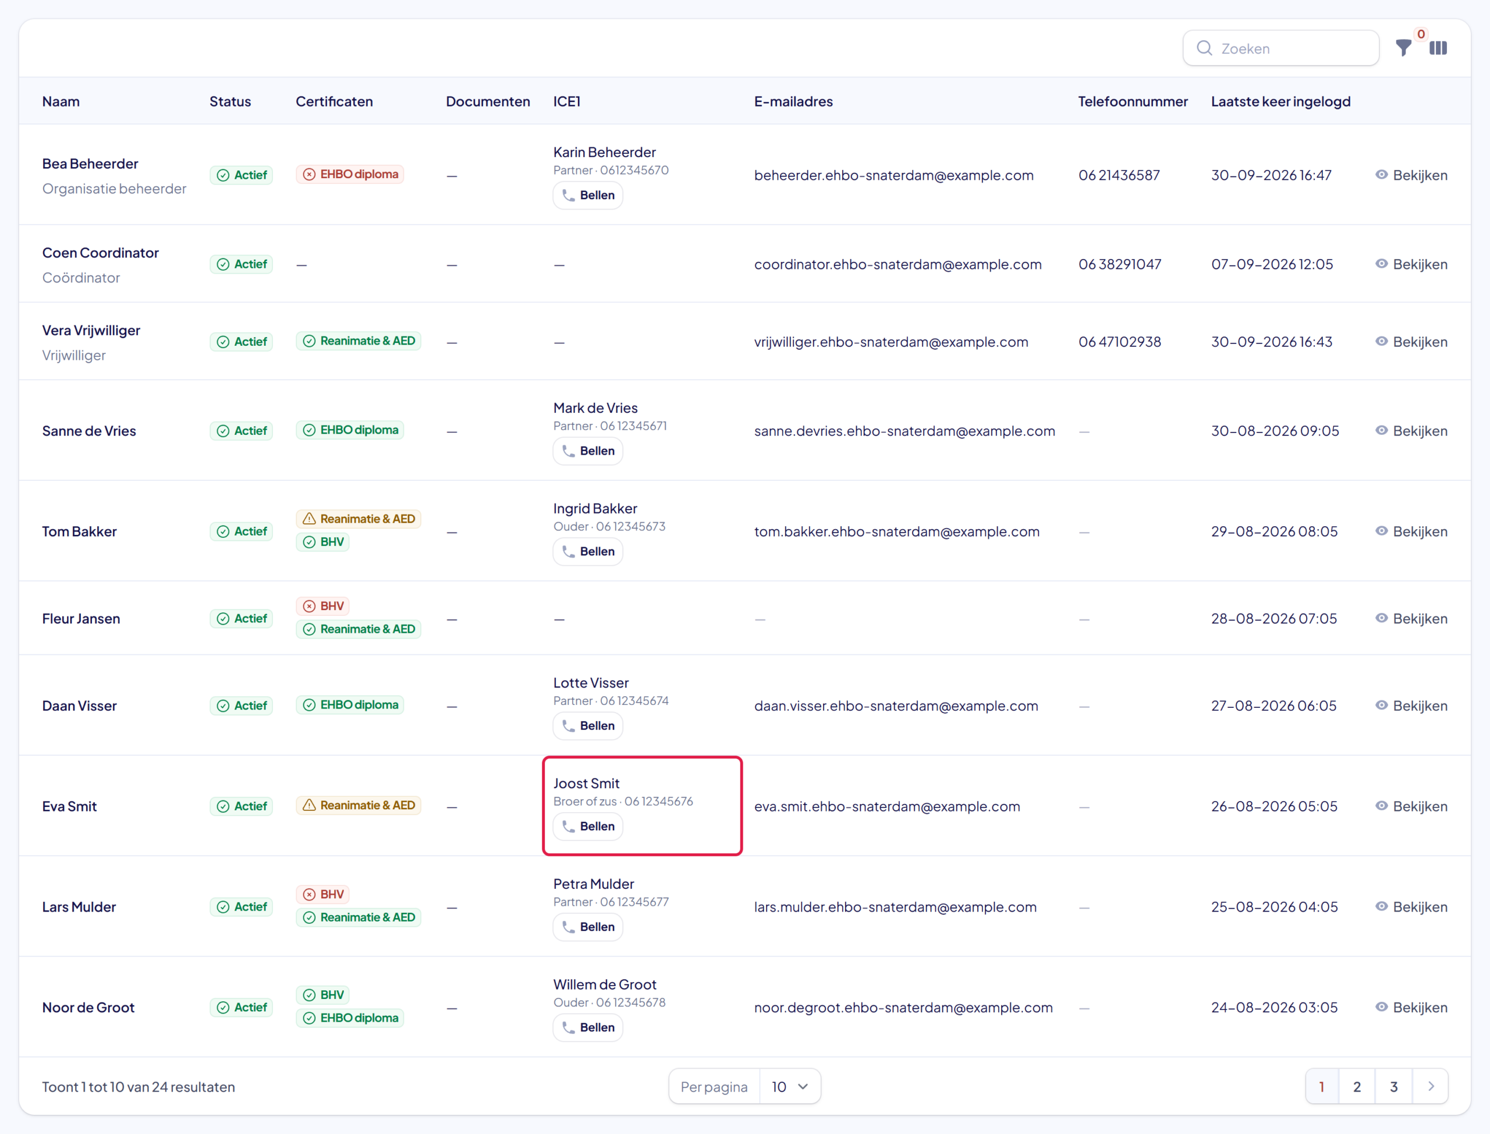Screen dimensions: 1490x1134
Task: Click Coen Coordinator's Actief status badge
Action: (x=241, y=265)
